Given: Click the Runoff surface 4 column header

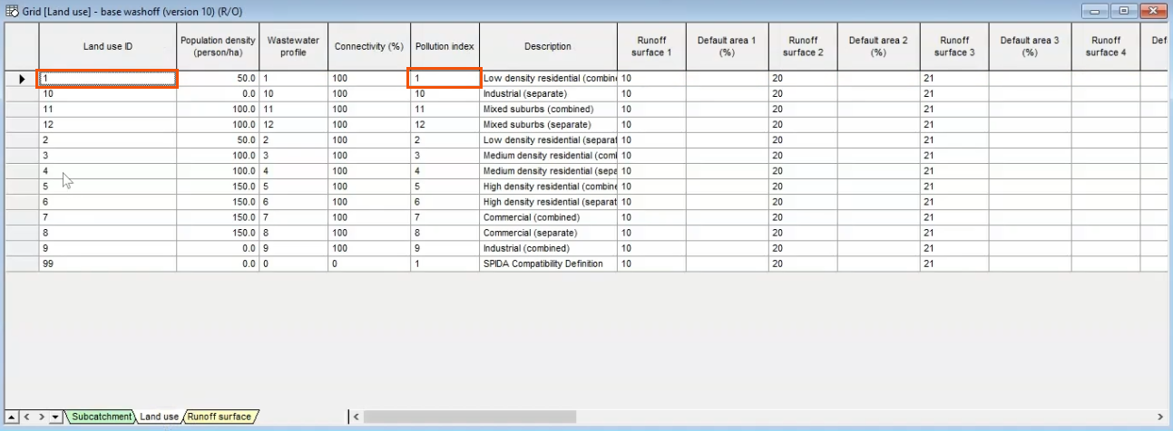Looking at the screenshot, I should pos(1106,47).
